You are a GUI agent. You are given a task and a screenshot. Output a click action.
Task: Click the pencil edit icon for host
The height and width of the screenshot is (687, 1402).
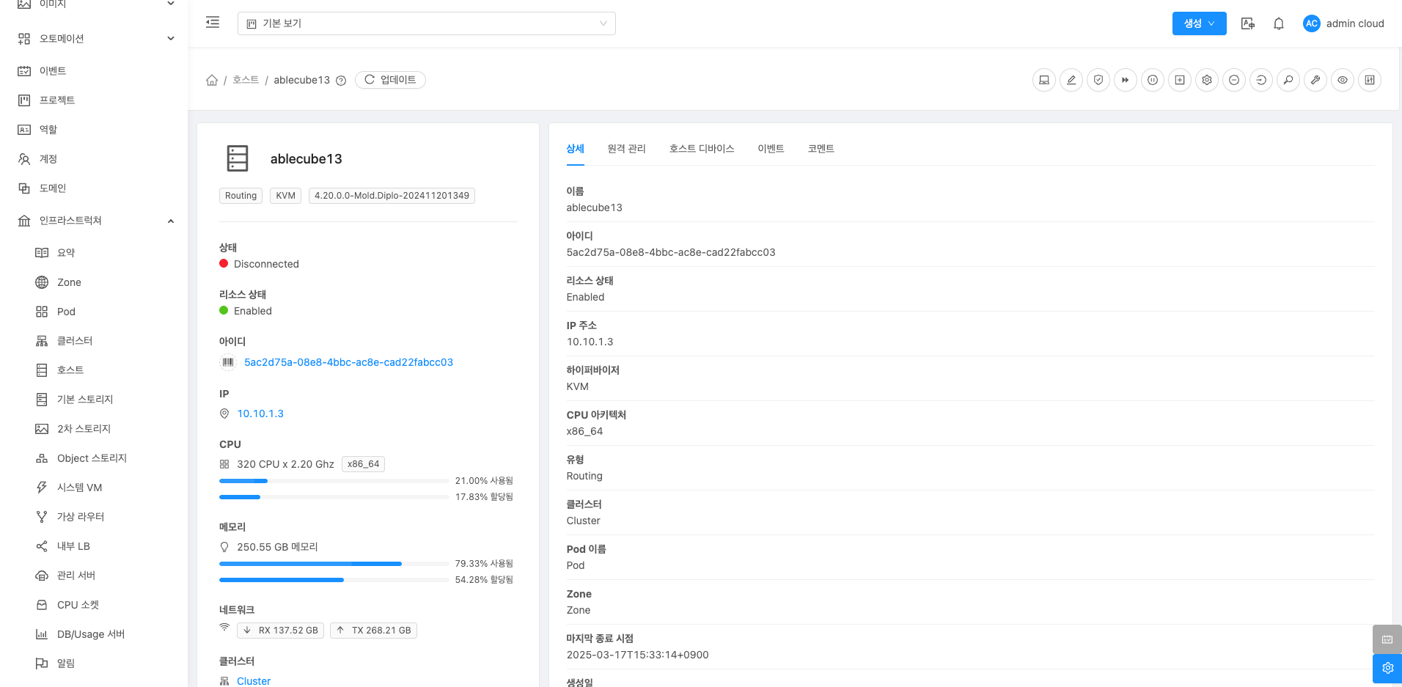pyautogui.click(x=1071, y=80)
